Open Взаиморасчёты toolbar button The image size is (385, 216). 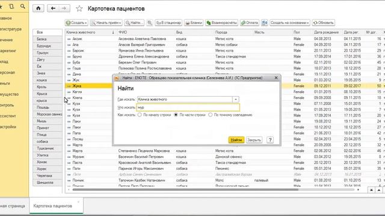tap(221, 23)
